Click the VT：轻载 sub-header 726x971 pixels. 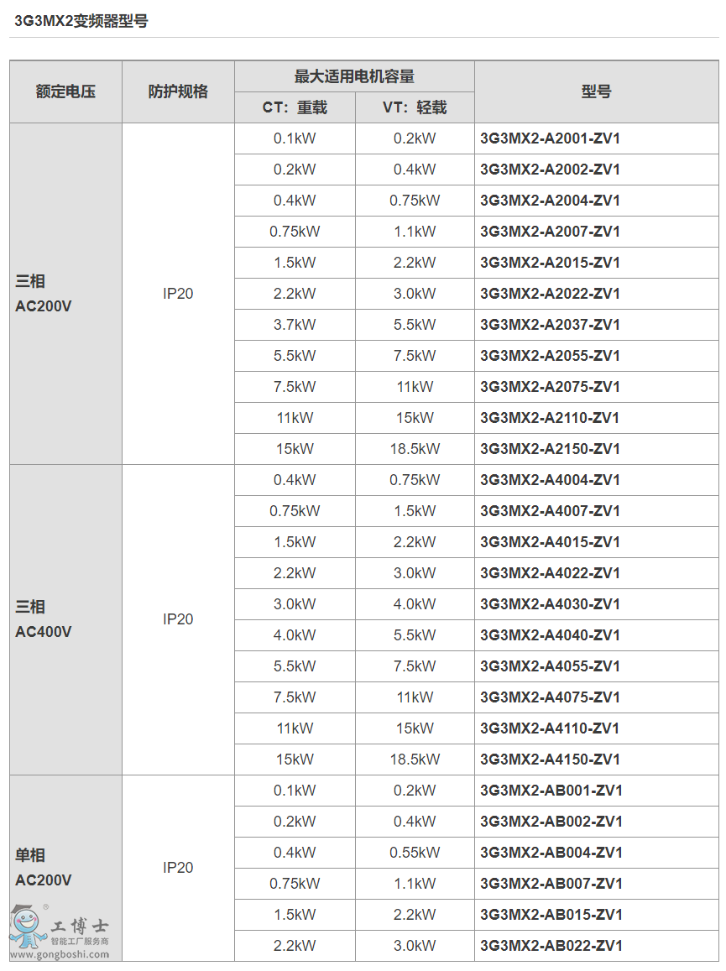[x=415, y=107]
